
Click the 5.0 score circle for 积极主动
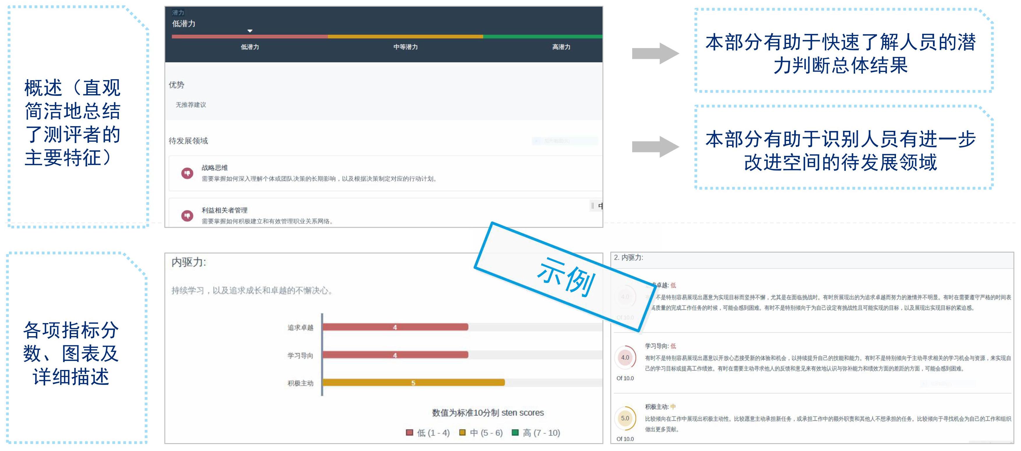pyautogui.click(x=625, y=418)
